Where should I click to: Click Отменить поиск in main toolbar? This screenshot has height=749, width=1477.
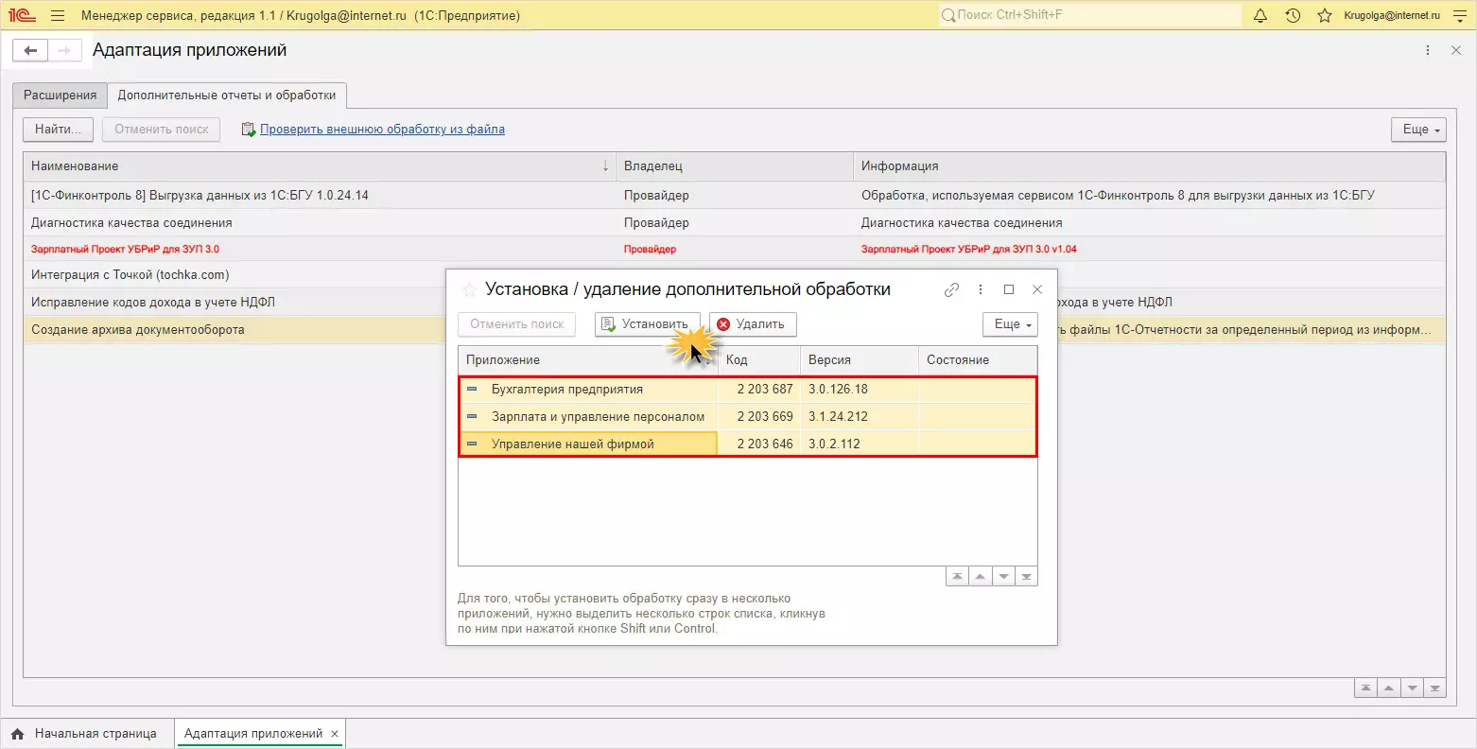[x=162, y=130]
